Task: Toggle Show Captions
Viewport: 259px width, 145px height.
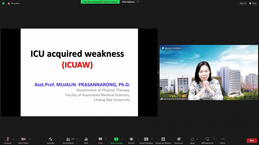Action: pyautogui.click(x=146, y=139)
